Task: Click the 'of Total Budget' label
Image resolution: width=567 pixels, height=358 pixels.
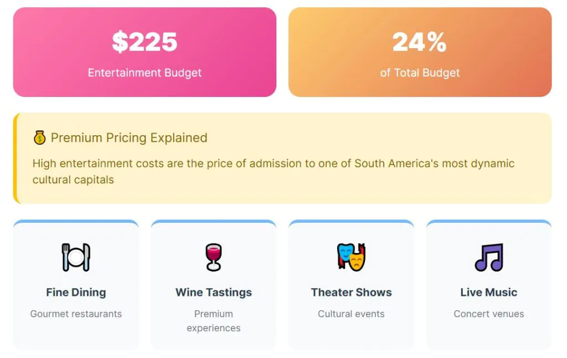Action: click(x=420, y=73)
